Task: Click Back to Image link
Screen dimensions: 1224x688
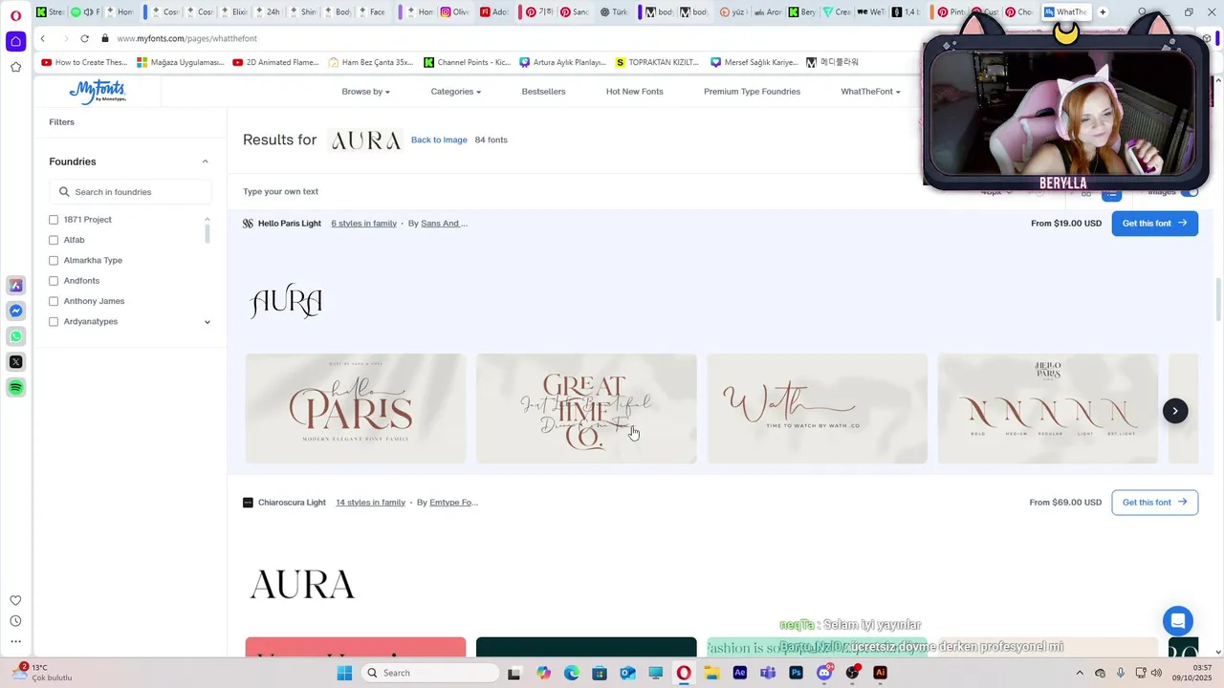Action: pos(439,140)
